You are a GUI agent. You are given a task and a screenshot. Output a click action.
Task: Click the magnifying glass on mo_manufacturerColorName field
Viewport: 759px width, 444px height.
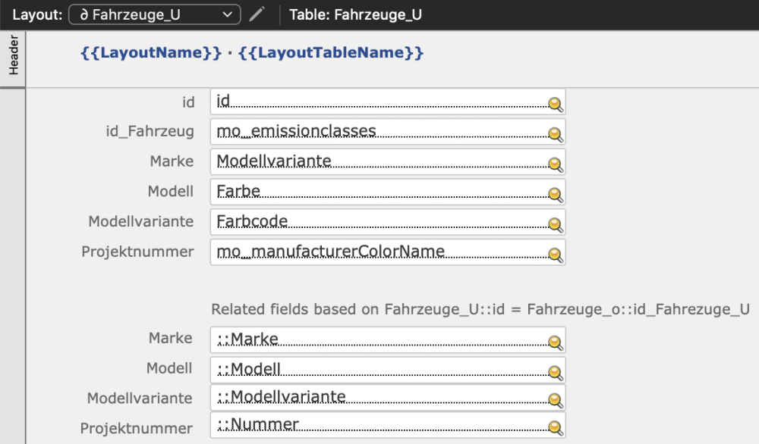555,252
